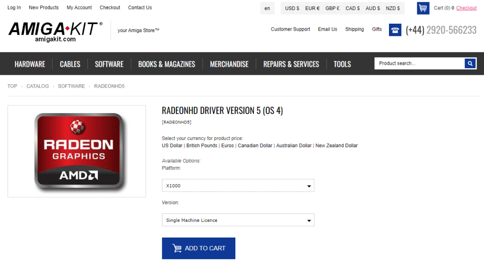Select Canadian Dollar price currency link
The height and width of the screenshot is (264, 484).
[255, 146]
